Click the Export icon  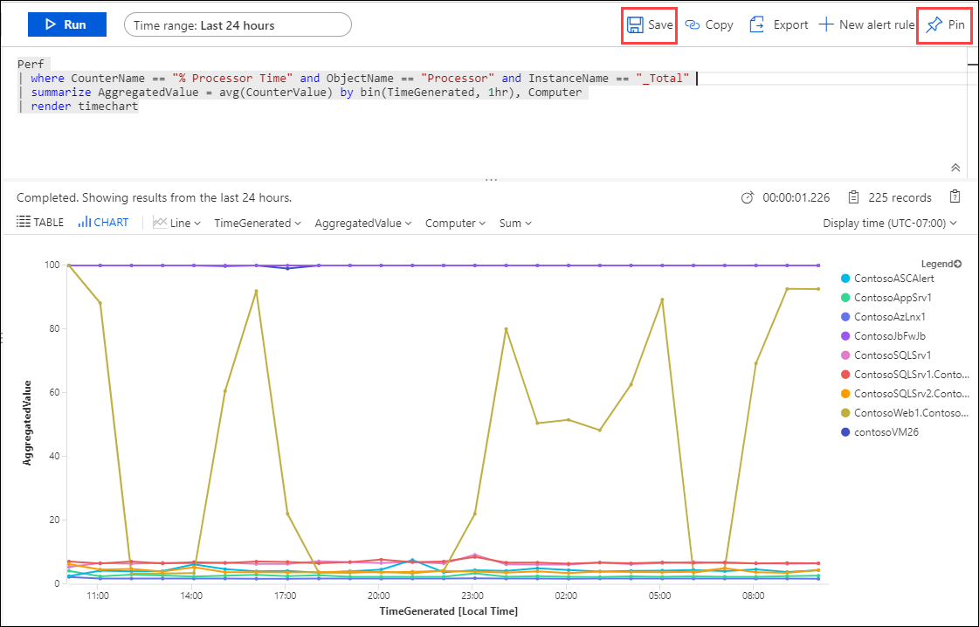tap(756, 25)
